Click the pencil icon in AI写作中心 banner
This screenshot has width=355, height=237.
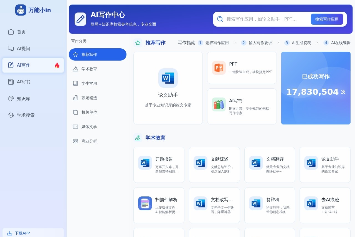(x=80, y=19)
